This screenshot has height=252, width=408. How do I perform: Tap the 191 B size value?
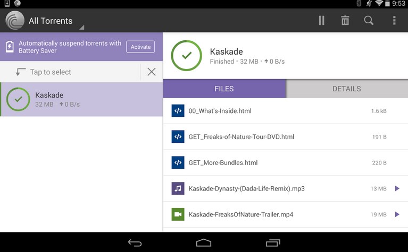(x=379, y=137)
